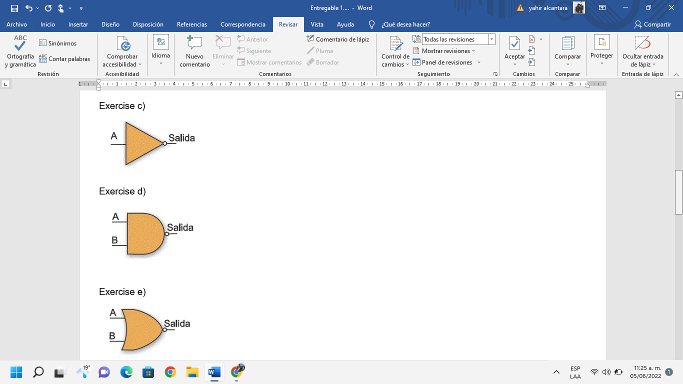The image size is (683, 384).
Task: Click the Mostrar revisiones page icon
Action: click(416, 50)
